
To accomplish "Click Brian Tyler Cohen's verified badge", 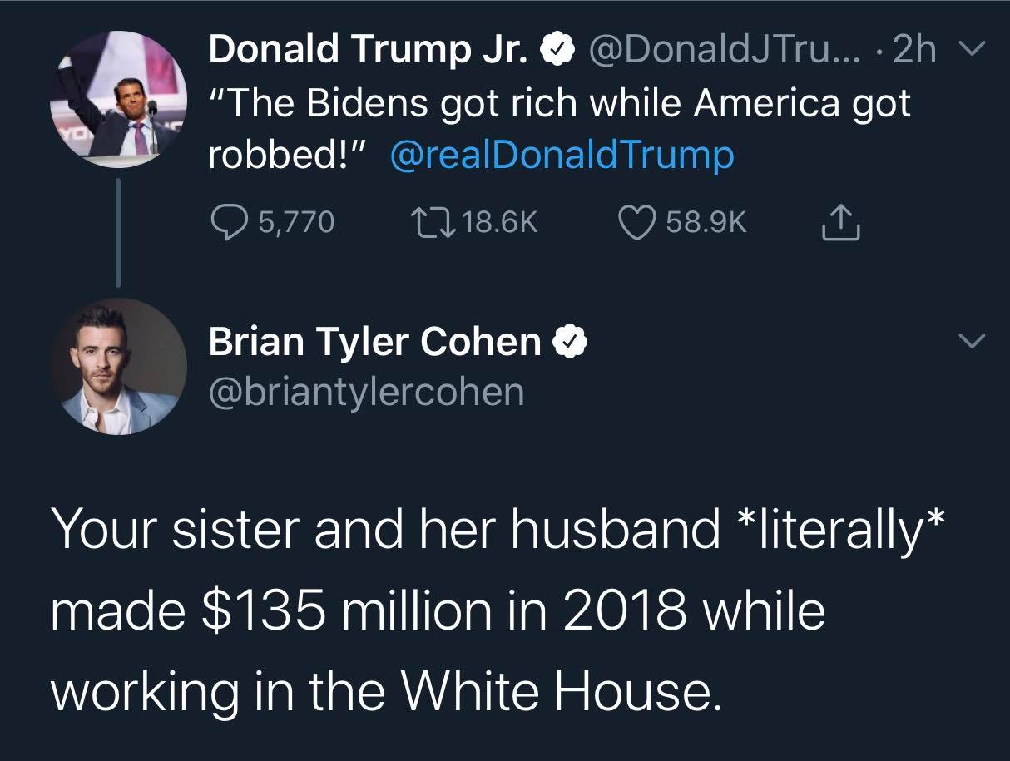I will (x=573, y=341).
